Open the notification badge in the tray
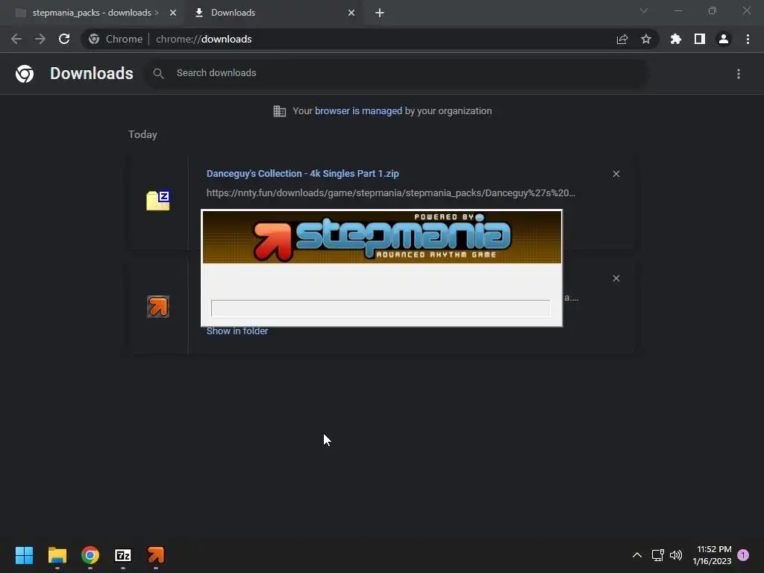Viewport: 764px width, 573px height. [x=743, y=555]
